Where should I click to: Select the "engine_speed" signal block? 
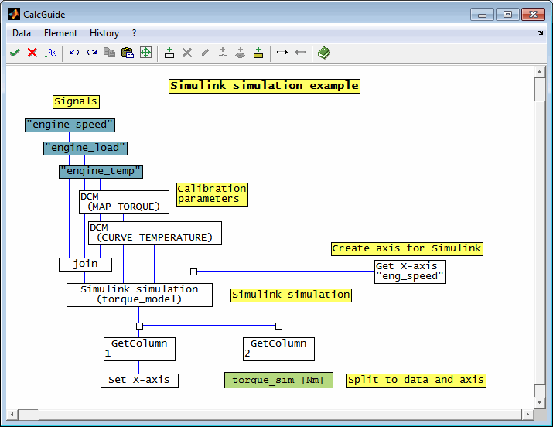70,125
